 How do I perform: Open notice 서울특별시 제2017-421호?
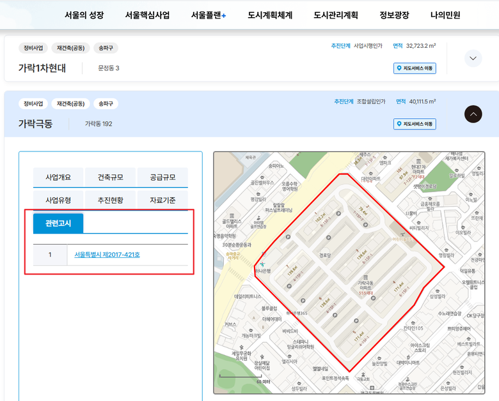click(107, 255)
